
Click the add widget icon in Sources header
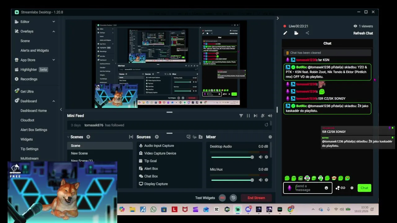(188, 137)
